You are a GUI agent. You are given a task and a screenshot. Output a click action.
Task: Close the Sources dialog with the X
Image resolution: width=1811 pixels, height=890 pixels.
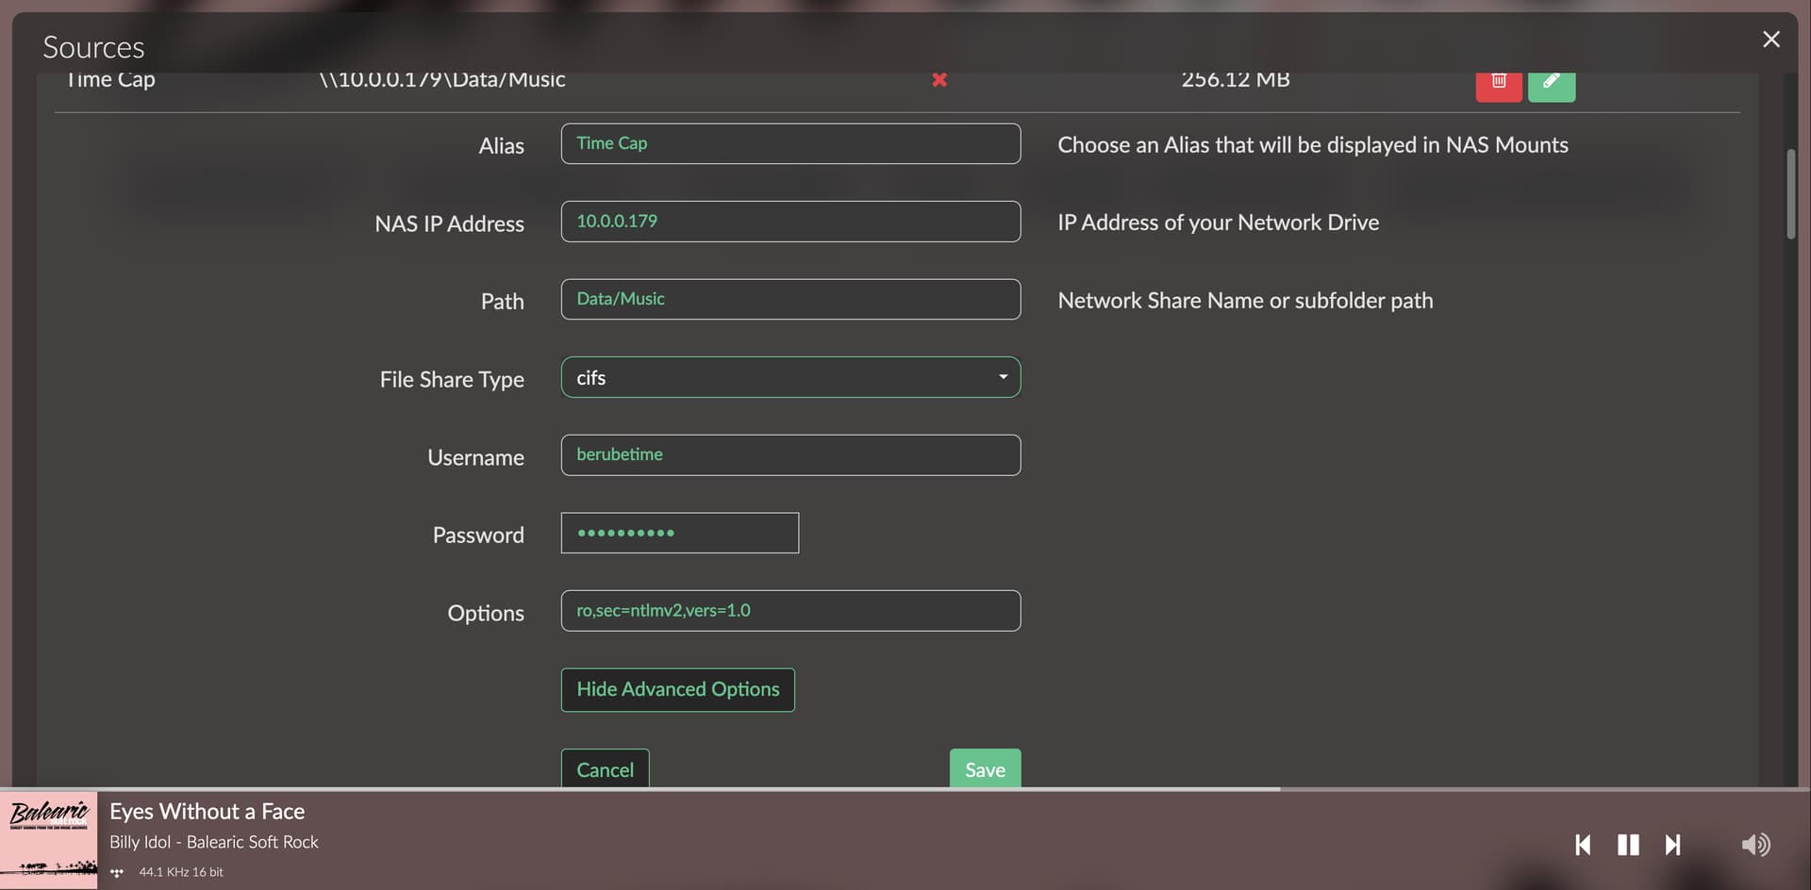pos(1770,40)
